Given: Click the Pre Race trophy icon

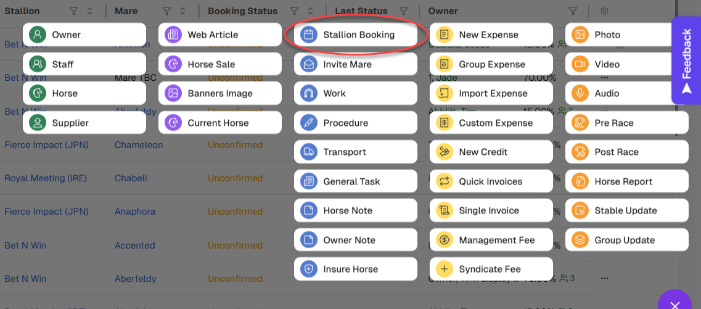Looking at the screenshot, I should tap(580, 123).
